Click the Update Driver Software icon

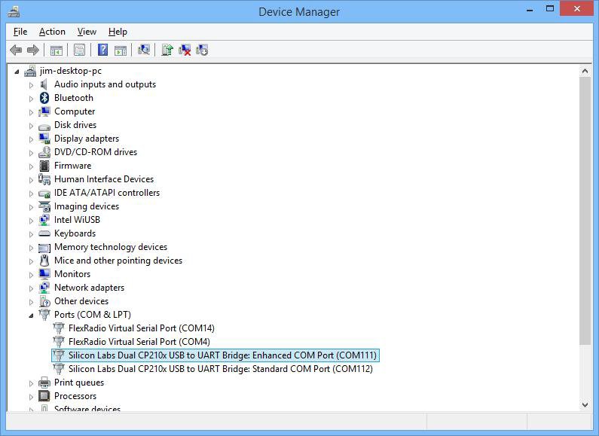167,50
